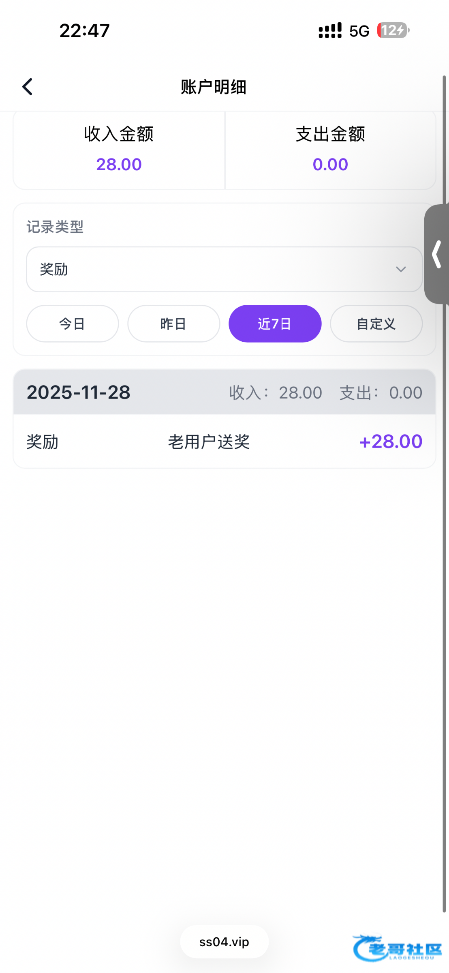449x973 pixels.
Task: Tap the 5G network indicator
Action: pos(359,31)
